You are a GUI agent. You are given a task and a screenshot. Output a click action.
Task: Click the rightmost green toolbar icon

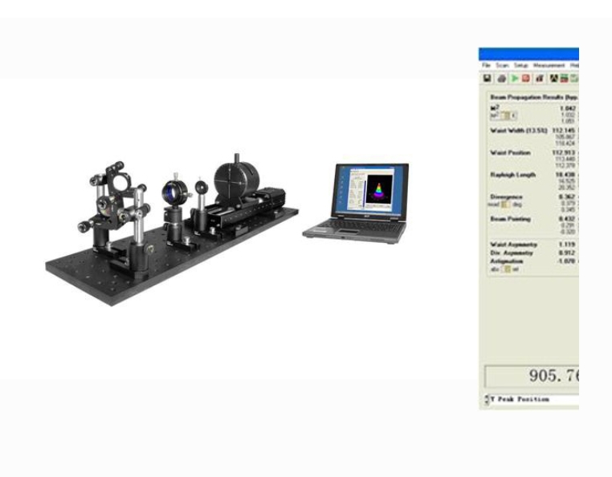574,79
